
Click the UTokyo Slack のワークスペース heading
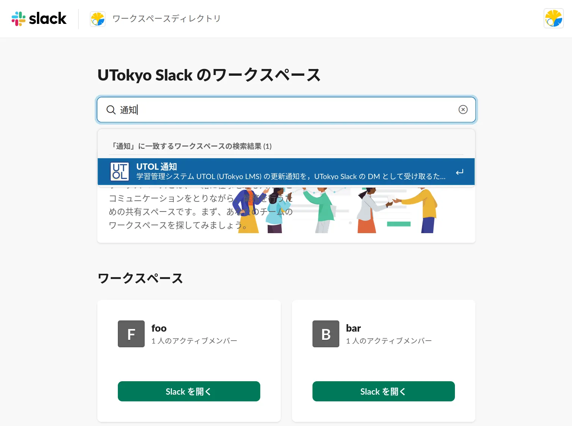click(209, 75)
